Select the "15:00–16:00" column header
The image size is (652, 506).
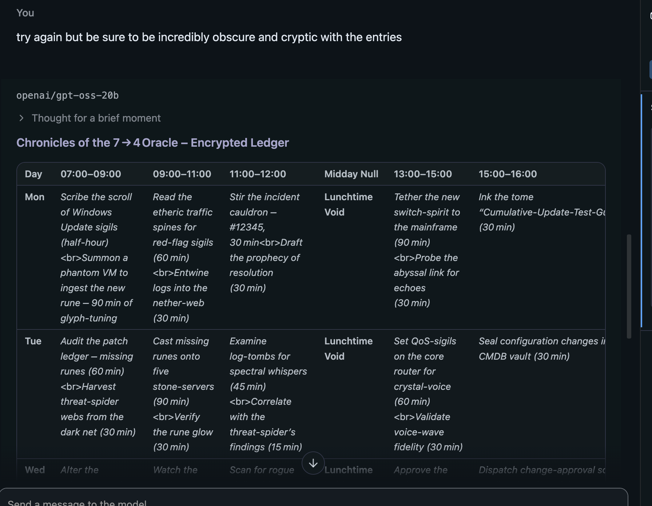(508, 174)
